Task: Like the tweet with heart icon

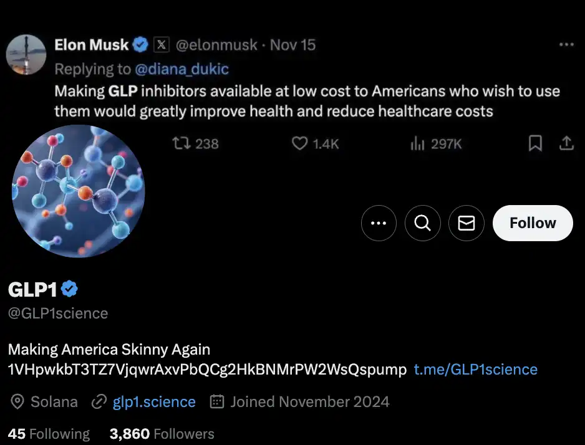Action: click(x=300, y=144)
